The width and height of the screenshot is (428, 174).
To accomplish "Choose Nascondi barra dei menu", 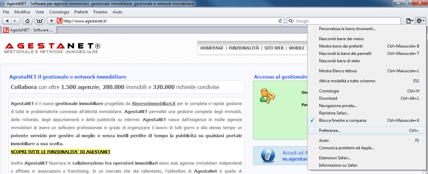I will pos(367,39).
